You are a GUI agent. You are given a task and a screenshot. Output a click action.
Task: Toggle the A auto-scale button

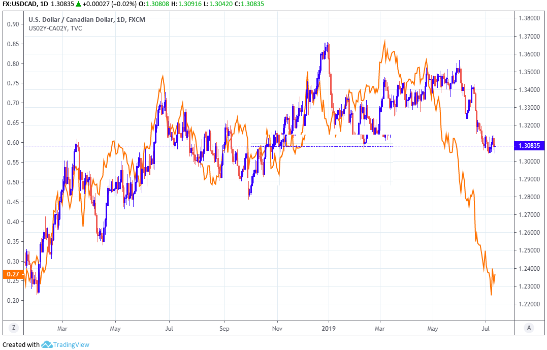pyautogui.click(x=529, y=328)
